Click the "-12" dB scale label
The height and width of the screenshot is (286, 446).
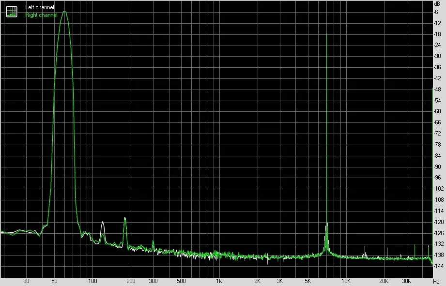(437, 23)
